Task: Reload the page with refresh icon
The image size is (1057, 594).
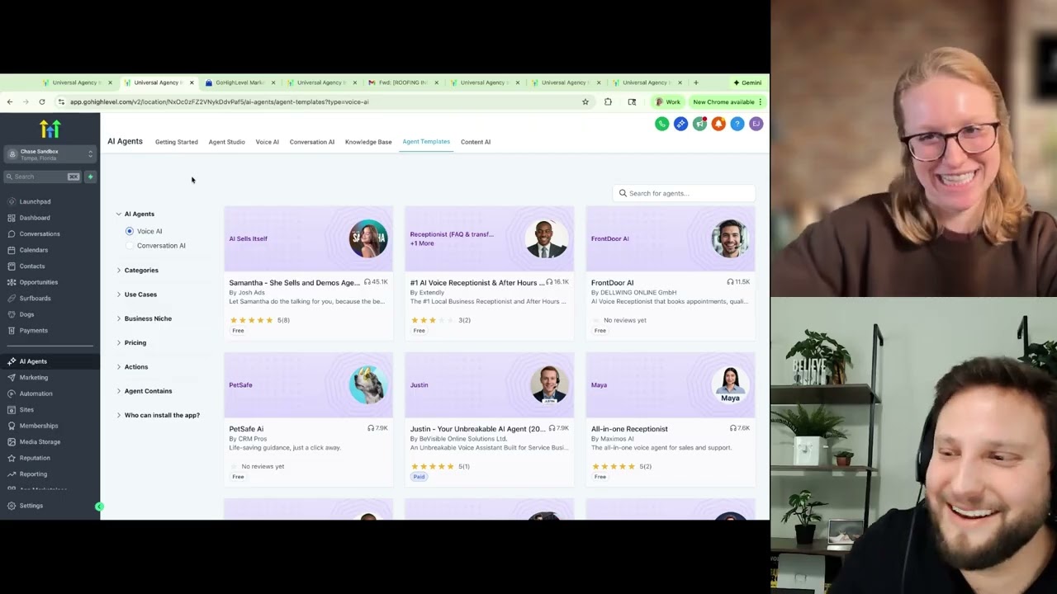Action: [42, 102]
